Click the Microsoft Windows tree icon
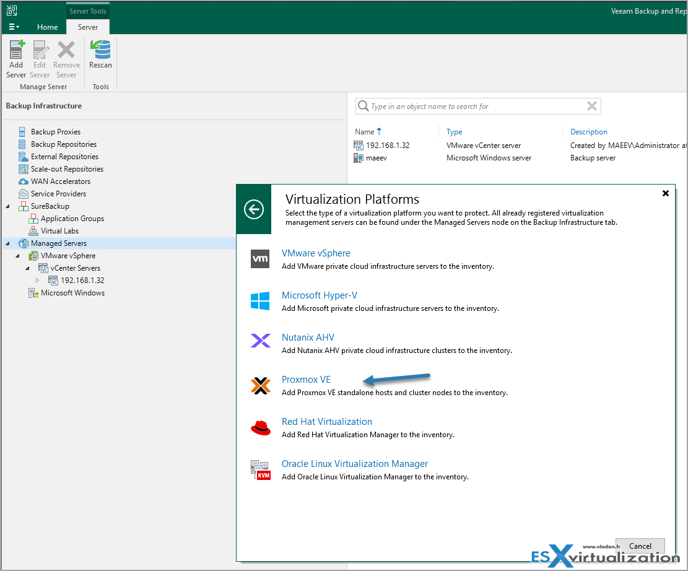Image resolution: width=688 pixels, height=571 pixels. pos(33,293)
